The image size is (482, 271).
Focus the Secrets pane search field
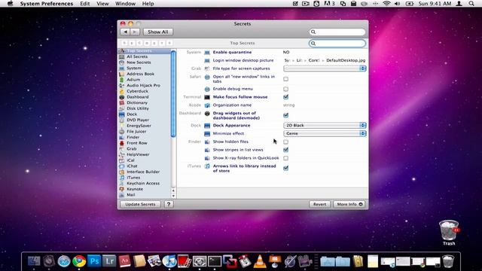point(337,44)
